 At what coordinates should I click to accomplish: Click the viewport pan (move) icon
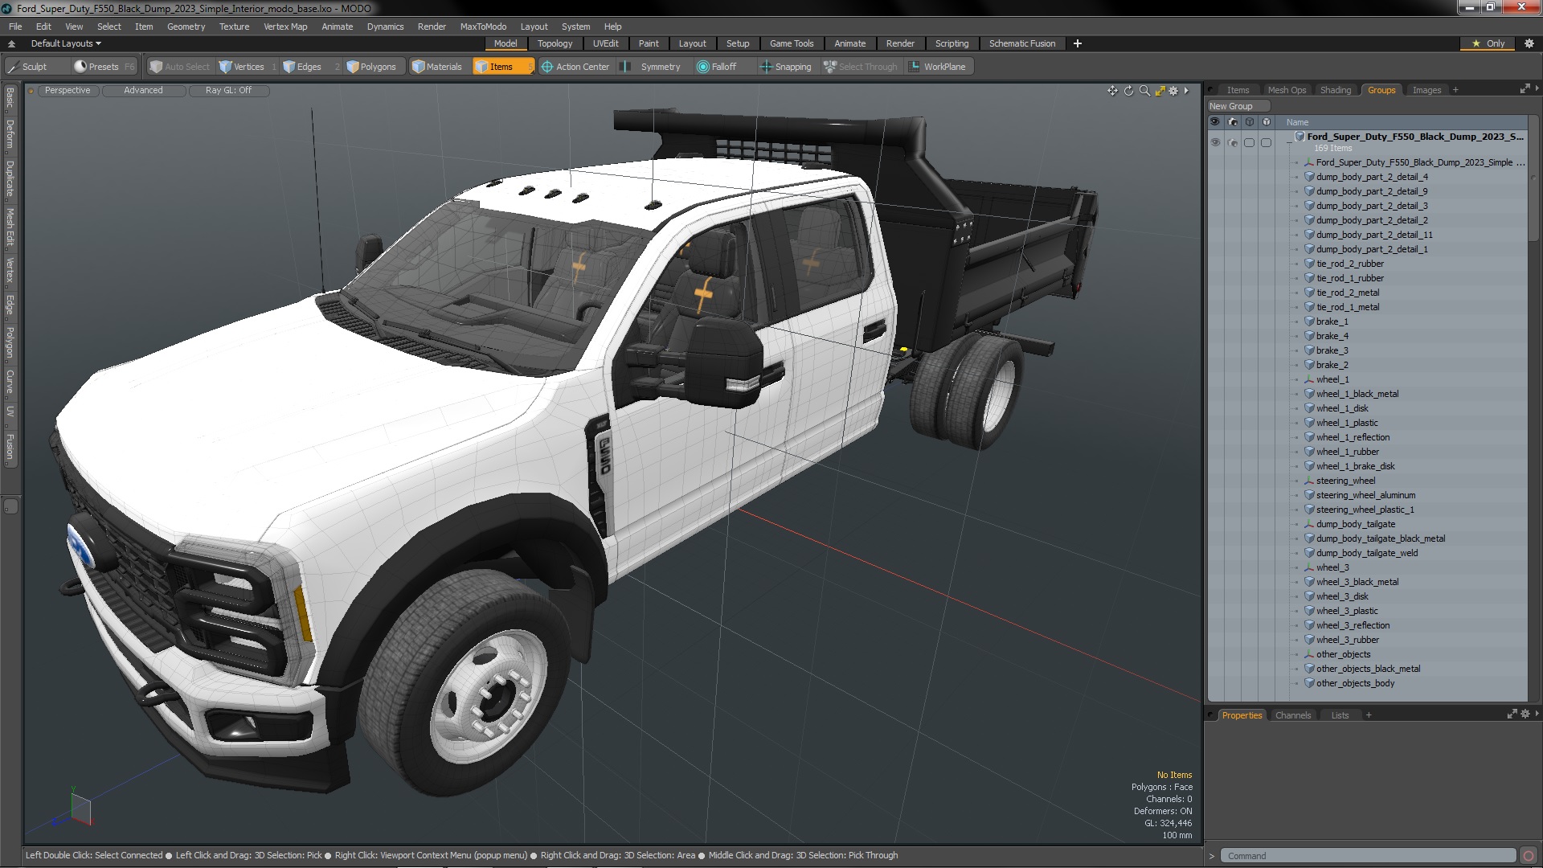tap(1112, 91)
